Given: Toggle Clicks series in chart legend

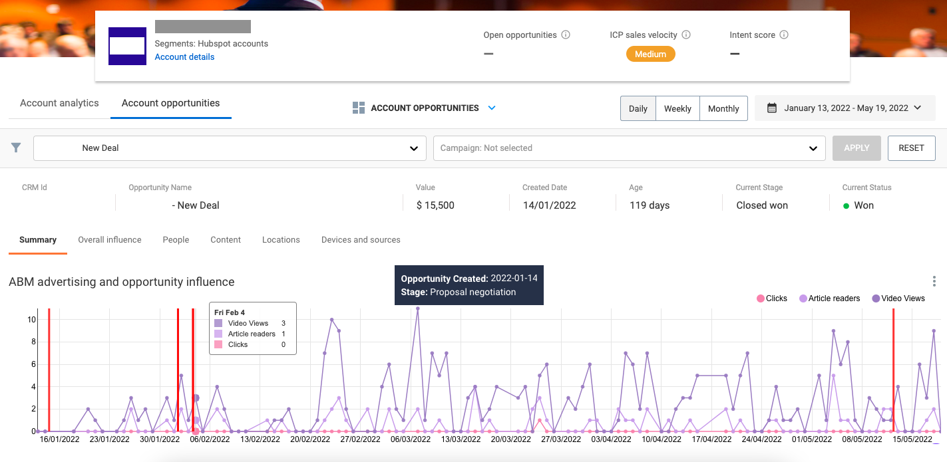Looking at the screenshot, I should point(771,298).
